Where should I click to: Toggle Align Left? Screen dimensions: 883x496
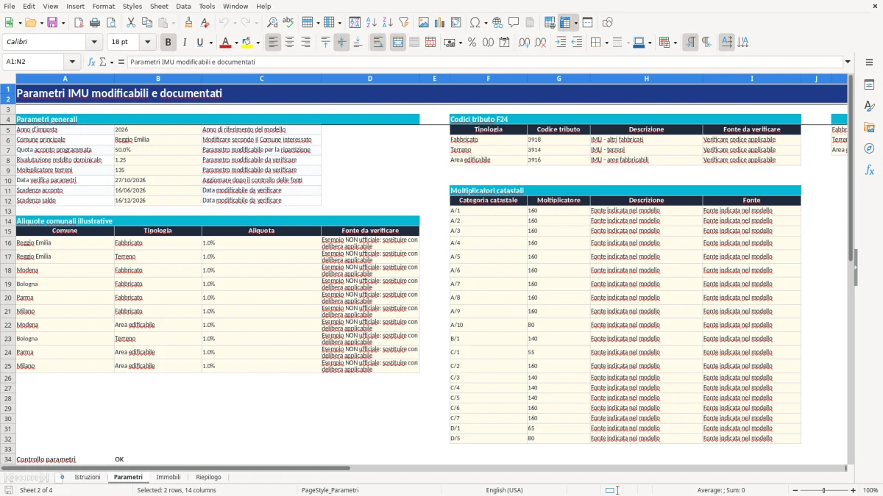(x=274, y=43)
